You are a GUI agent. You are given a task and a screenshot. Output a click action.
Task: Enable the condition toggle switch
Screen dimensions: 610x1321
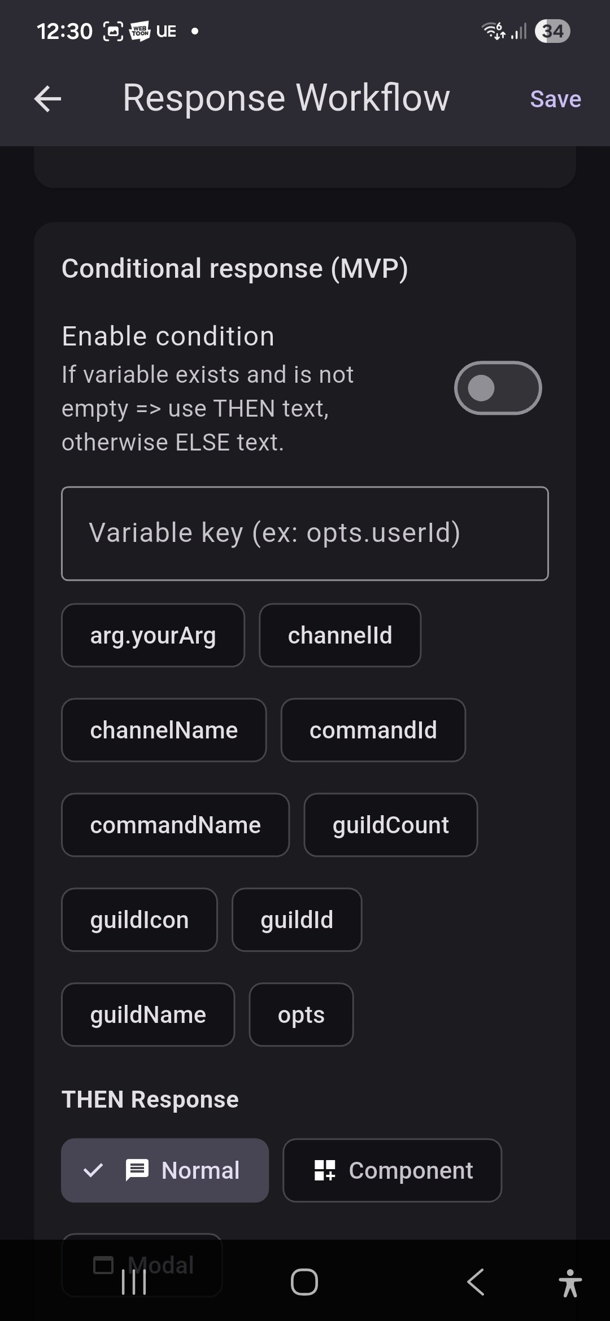(x=498, y=388)
